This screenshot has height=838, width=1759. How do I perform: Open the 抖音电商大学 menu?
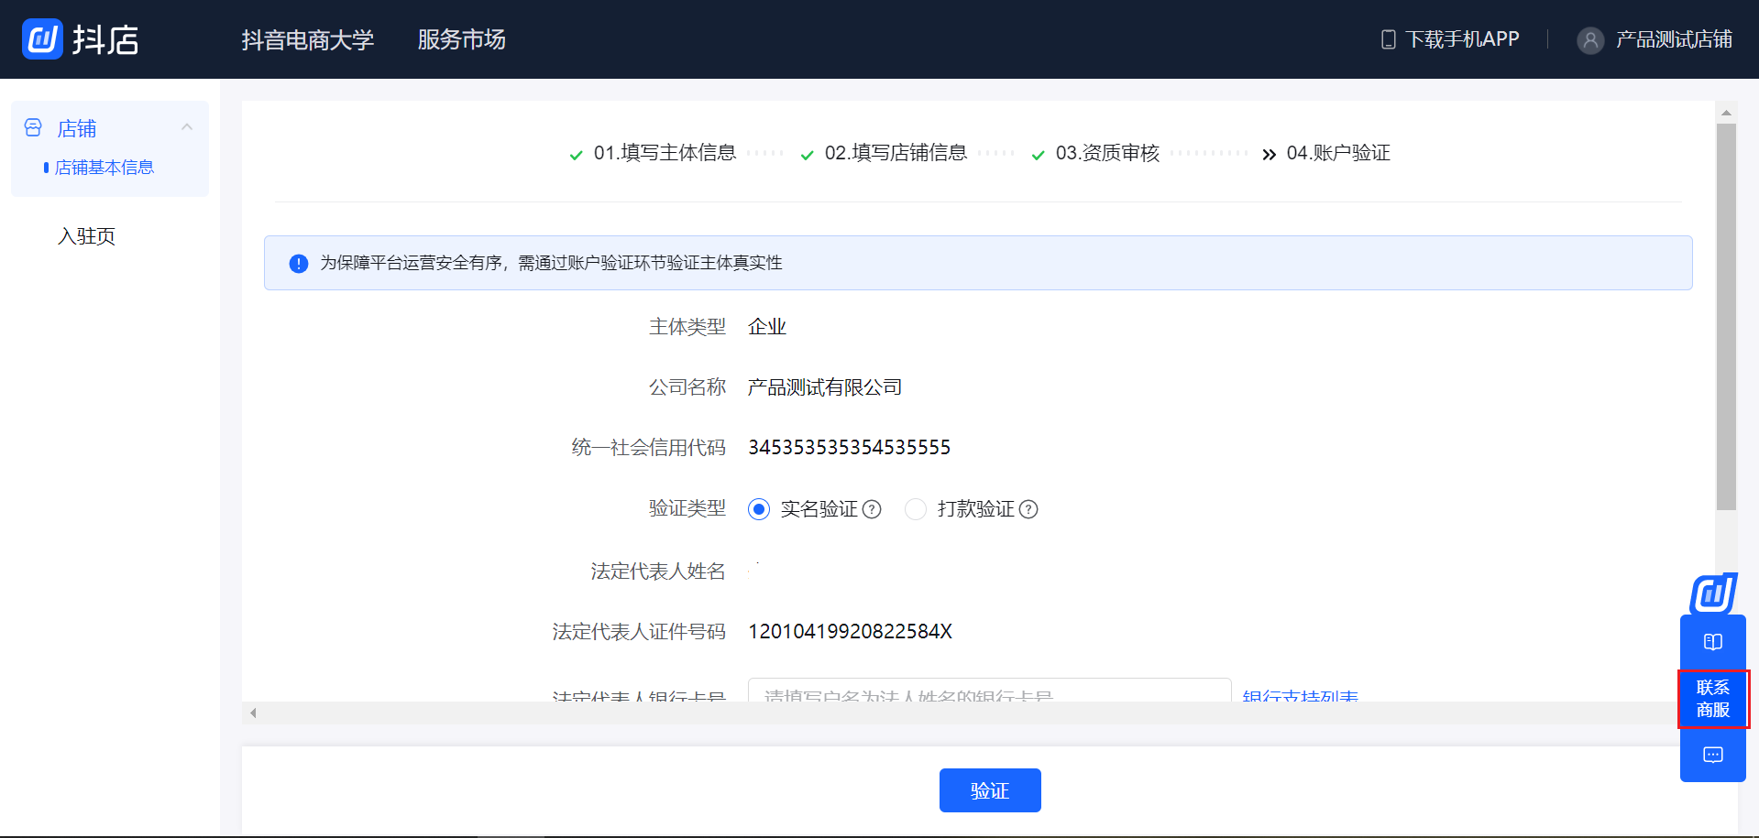[x=308, y=39]
